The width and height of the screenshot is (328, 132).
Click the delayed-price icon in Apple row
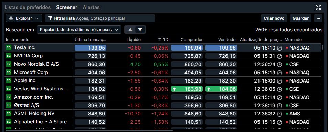pyautogui.click(x=279, y=81)
